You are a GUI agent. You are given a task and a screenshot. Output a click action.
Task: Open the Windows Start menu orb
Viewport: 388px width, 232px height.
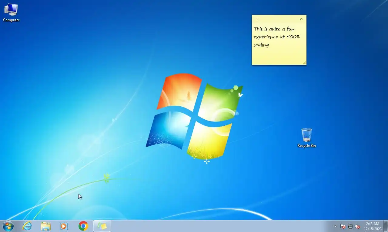pyautogui.click(x=8, y=226)
